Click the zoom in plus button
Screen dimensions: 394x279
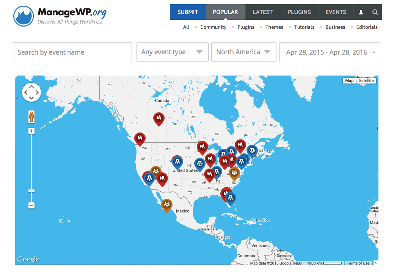(x=31, y=131)
